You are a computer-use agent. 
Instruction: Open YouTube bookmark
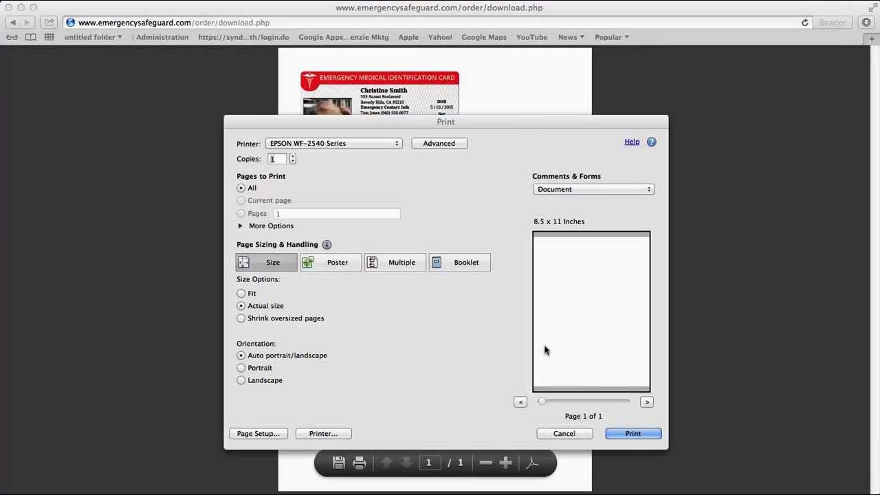(531, 37)
